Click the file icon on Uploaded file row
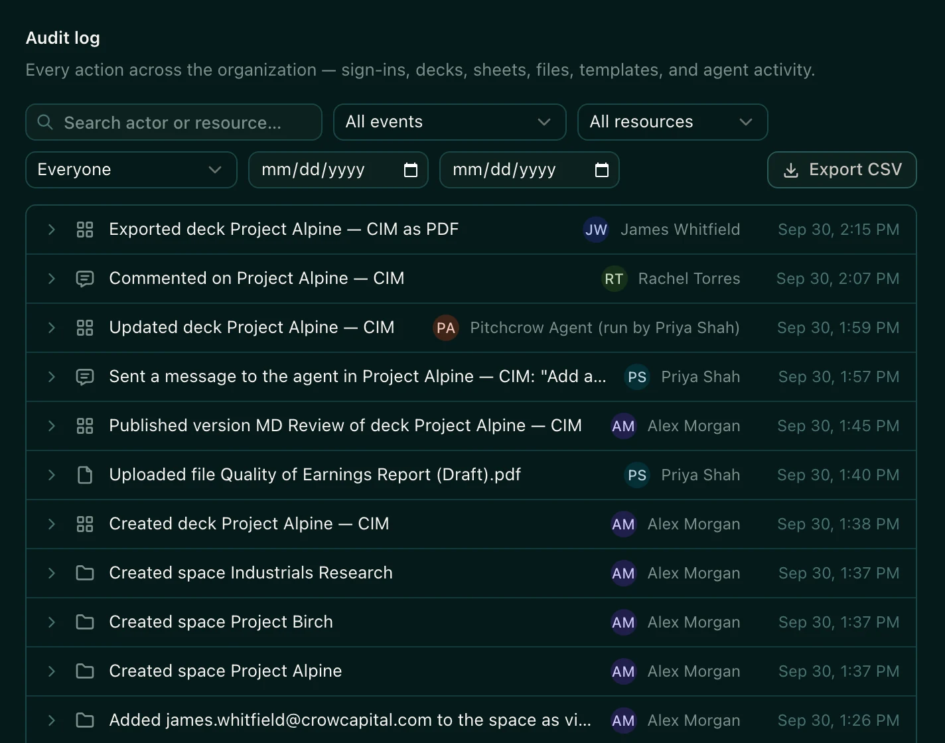 85,475
